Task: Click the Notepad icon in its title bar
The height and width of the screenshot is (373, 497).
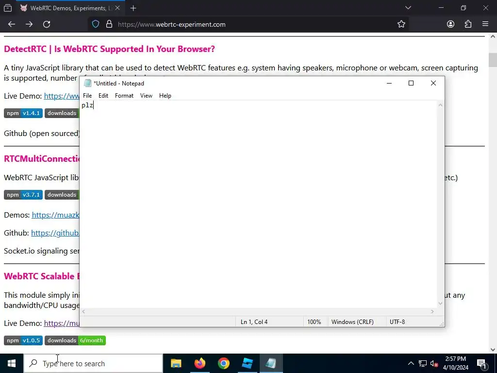Action: [x=87, y=83]
